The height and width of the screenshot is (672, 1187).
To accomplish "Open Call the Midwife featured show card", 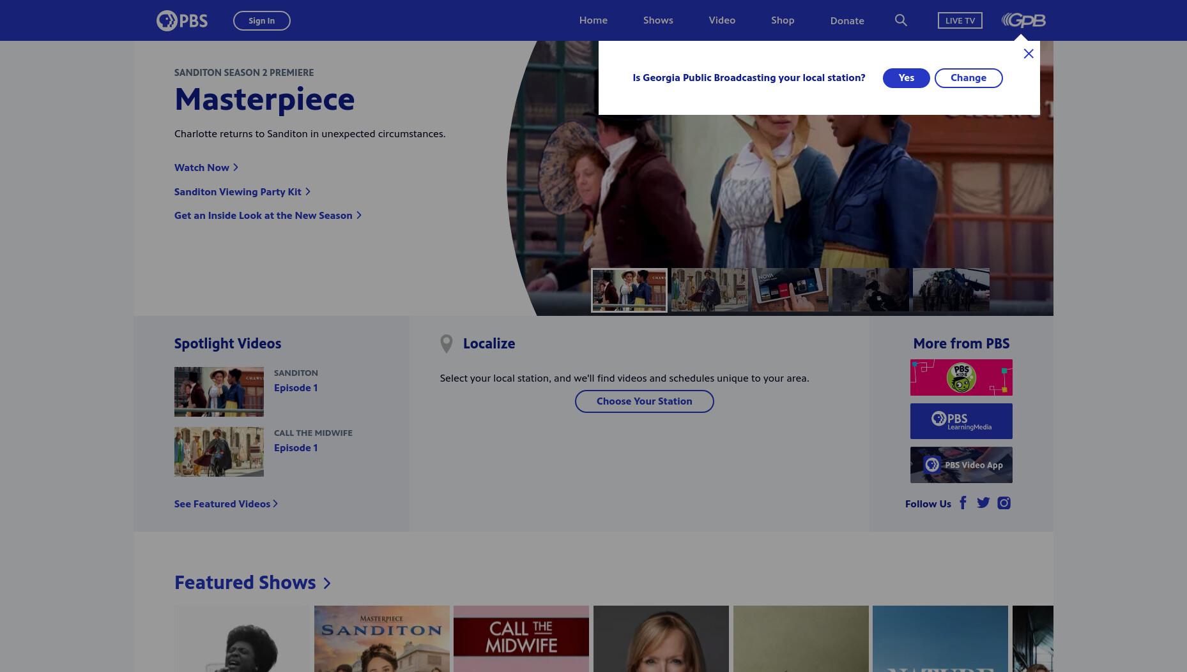I will point(521,639).
